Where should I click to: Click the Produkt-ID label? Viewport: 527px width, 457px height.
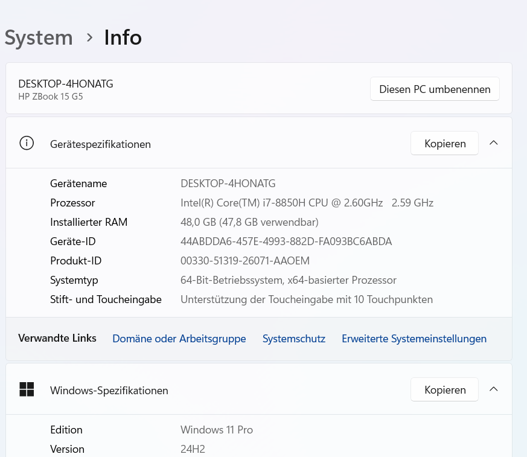coord(75,261)
